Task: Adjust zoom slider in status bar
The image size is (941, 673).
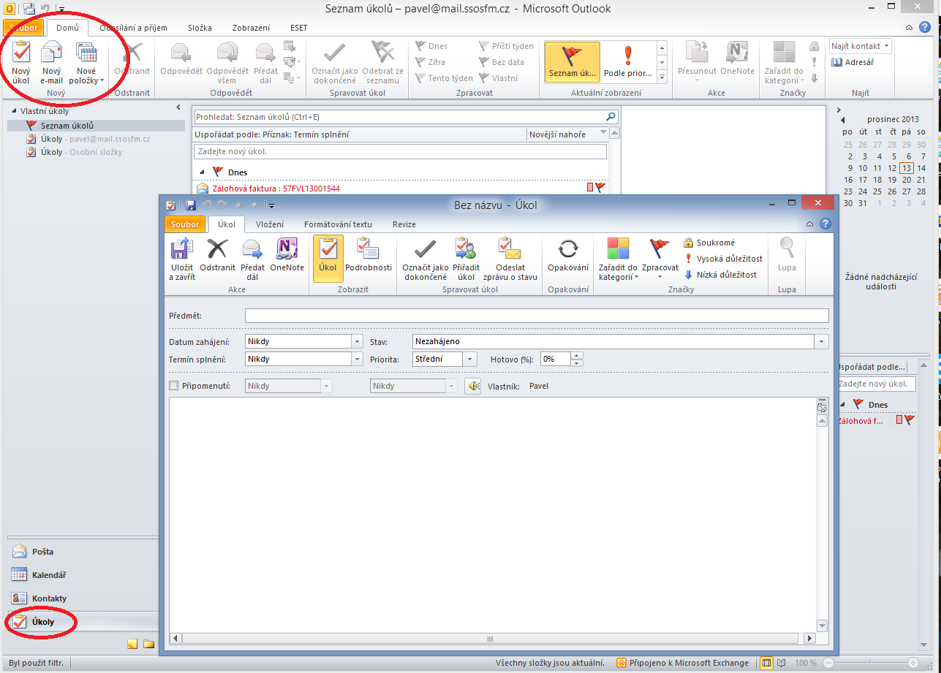Action: [871, 663]
